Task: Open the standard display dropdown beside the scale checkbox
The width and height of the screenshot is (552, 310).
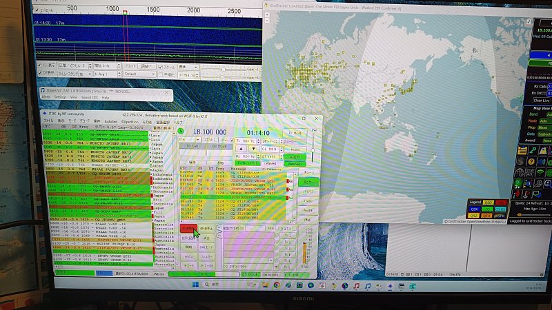Action: point(188,67)
